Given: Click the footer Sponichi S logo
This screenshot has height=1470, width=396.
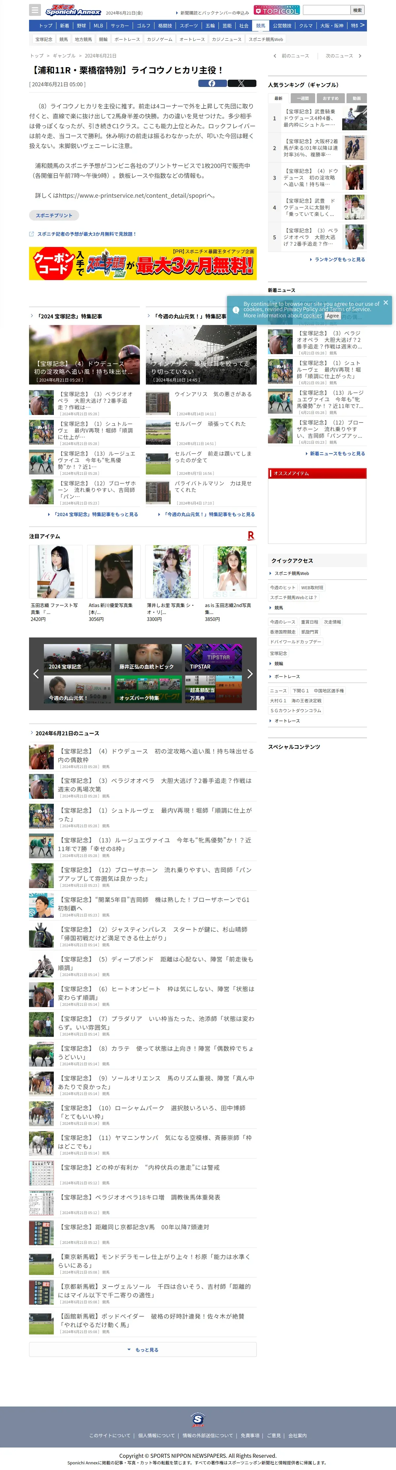Looking at the screenshot, I should tap(198, 1419).
